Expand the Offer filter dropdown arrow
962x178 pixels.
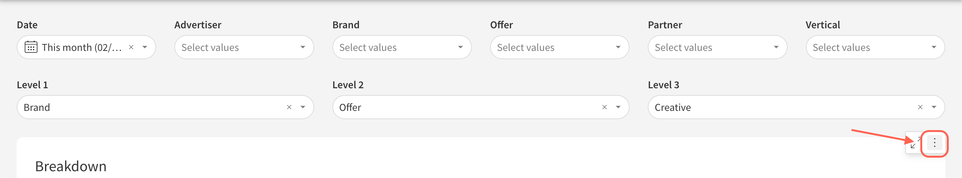pyautogui.click(x=618, y=48)
